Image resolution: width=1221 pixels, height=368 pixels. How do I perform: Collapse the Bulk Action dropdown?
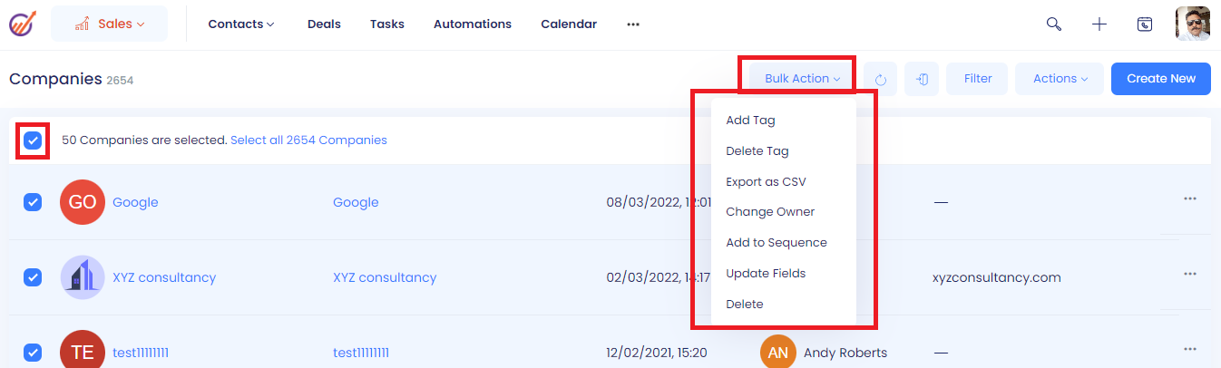802,79
